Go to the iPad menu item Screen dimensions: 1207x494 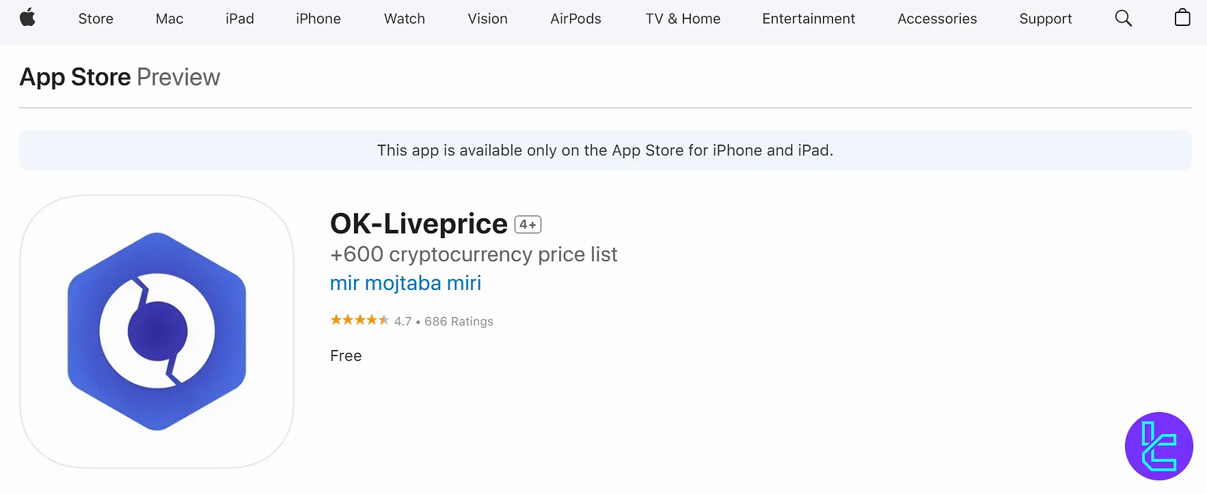240,19
